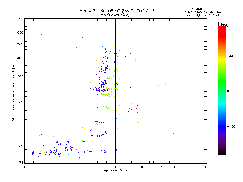This screenshot has width=243, height=182.
Task: Click the y-axis tick label '300'
Action: tap(20, 76)
